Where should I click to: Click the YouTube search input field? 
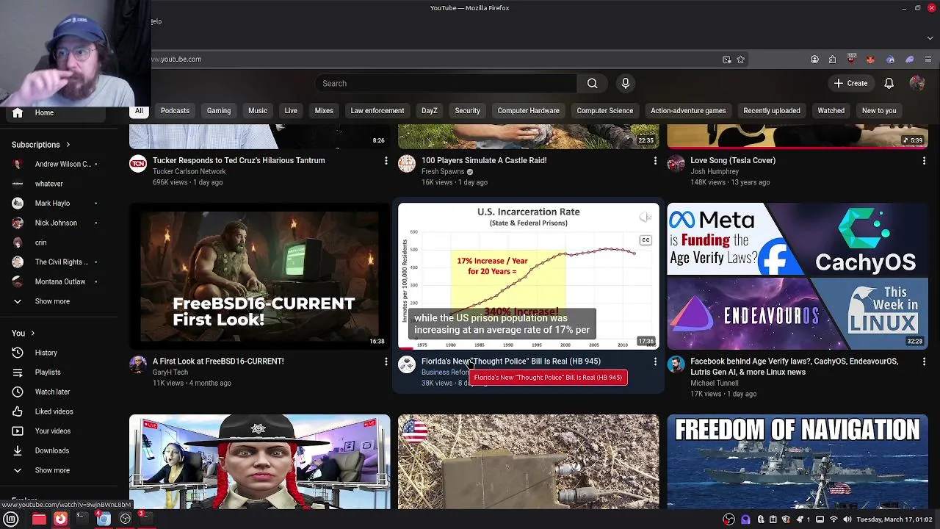coord(446,83)
